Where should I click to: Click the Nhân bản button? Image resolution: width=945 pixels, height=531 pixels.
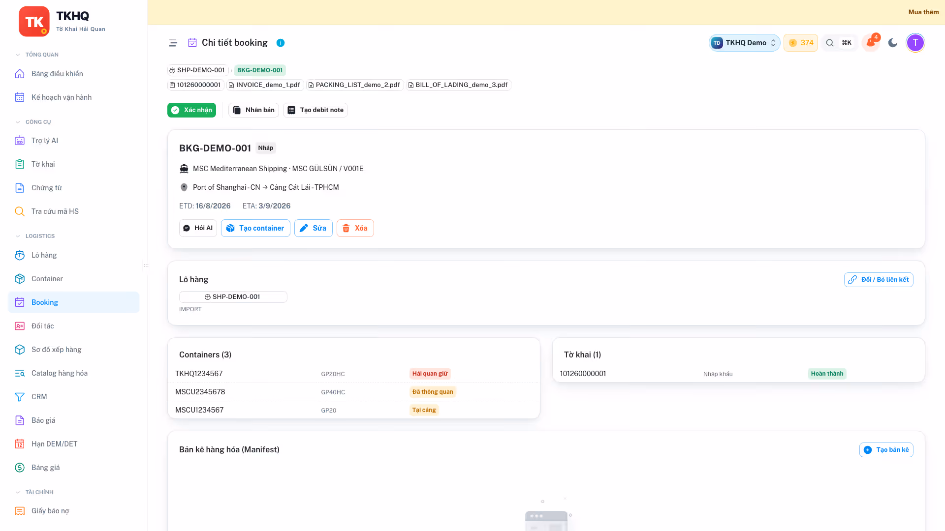pos(253,110)
